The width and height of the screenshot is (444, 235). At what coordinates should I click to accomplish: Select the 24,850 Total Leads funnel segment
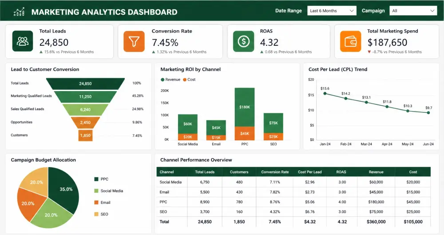(x=85, y=84)
